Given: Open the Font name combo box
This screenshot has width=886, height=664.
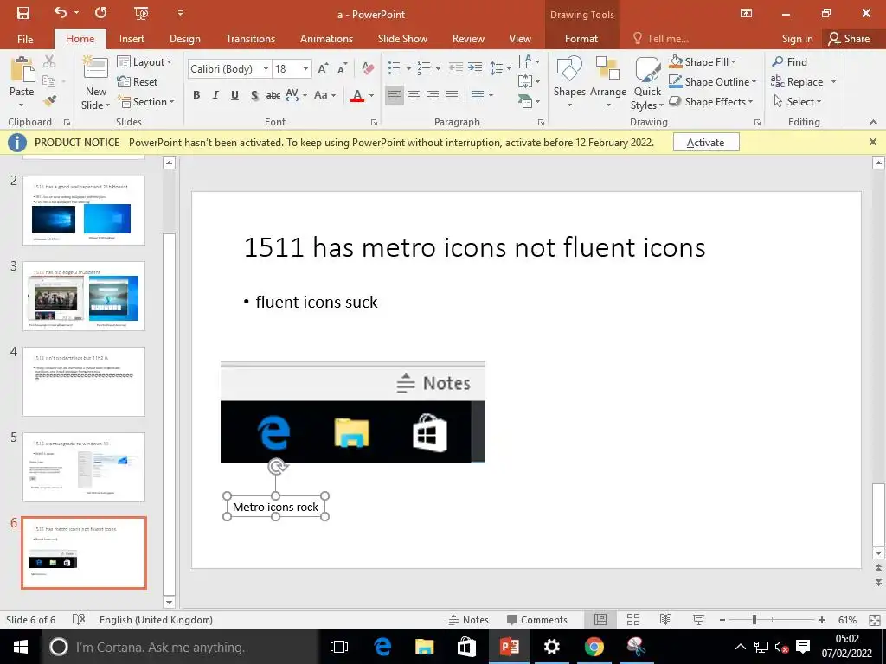Looking at the screenshot, I should [229, 69].
